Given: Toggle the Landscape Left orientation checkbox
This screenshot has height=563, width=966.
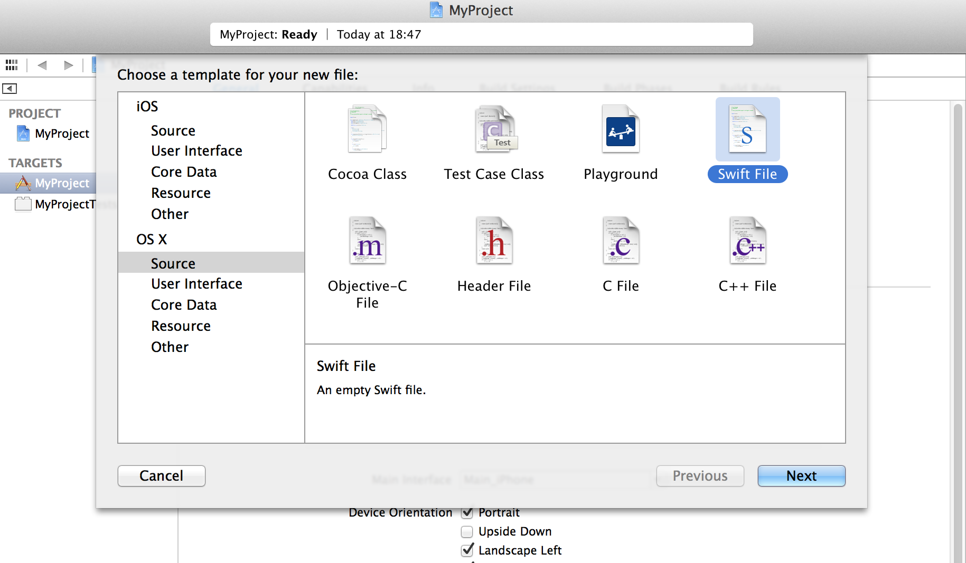Looking at the screenshot, I should tap(467, 550).
